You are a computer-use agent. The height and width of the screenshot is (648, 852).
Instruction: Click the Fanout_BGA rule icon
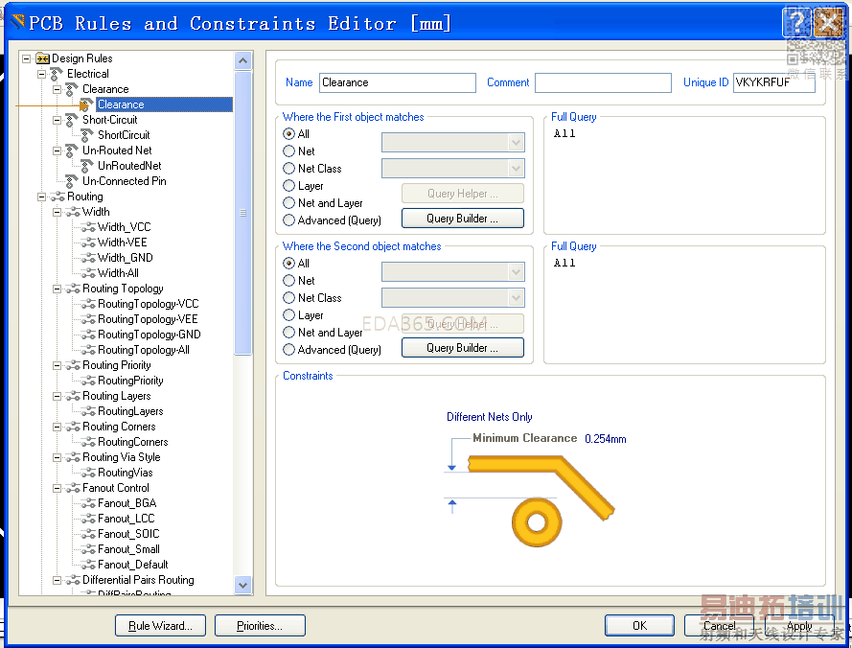click(x=88, y=503)
